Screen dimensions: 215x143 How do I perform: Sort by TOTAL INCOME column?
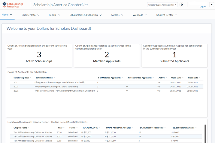[99, 128]
